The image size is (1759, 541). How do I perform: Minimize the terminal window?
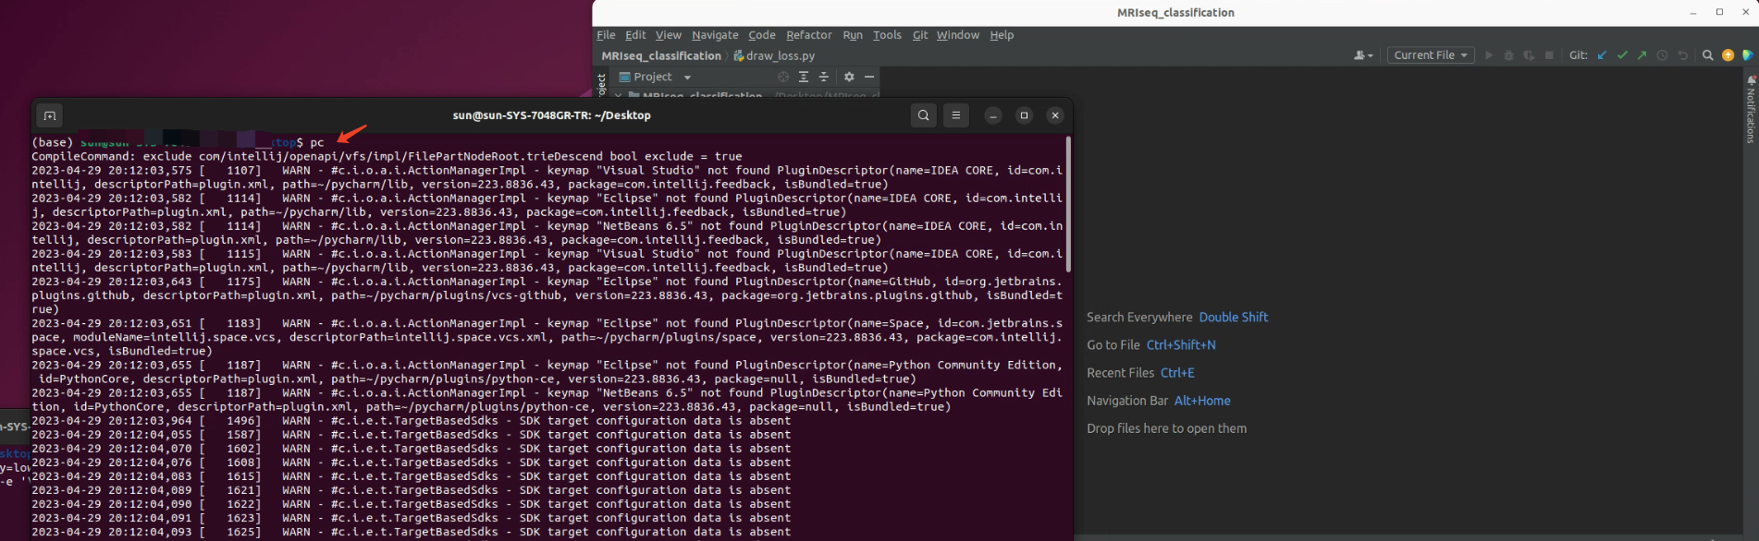point(992,115)
